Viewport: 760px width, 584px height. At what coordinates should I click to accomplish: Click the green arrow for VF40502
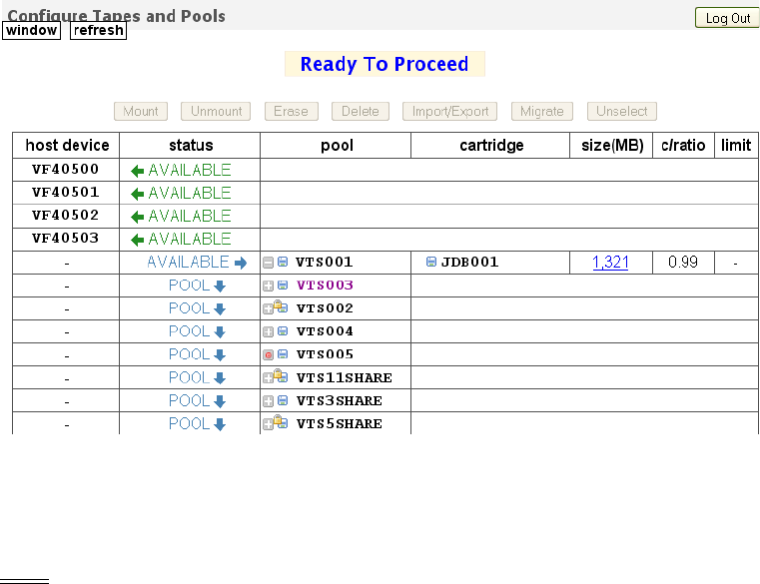[137, 217]
